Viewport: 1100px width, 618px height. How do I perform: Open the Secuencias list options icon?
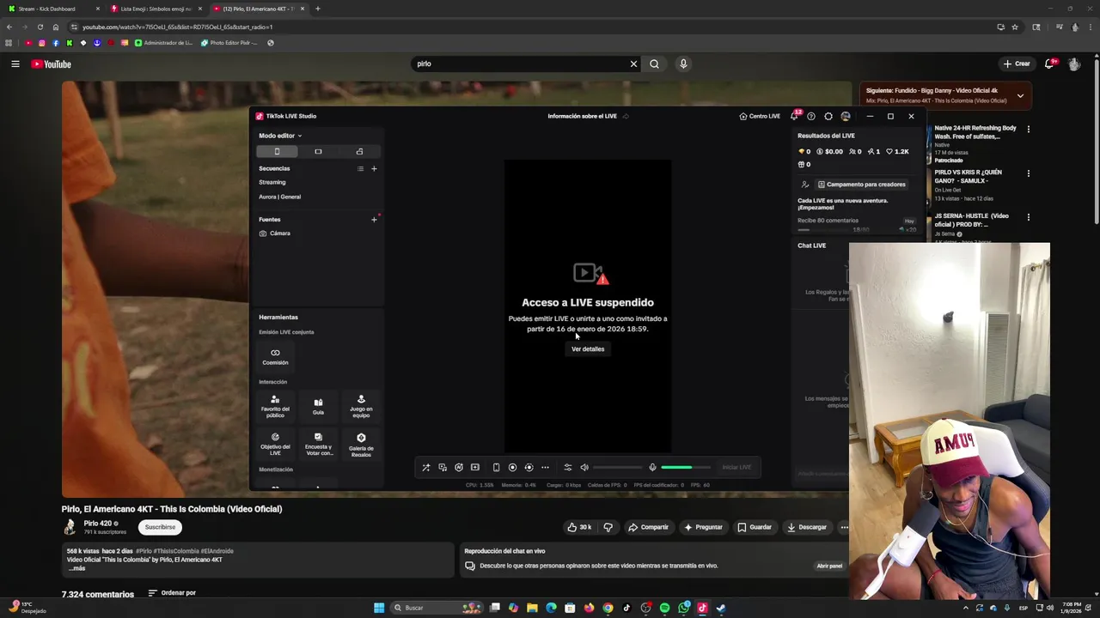click(x=360, y=169)
